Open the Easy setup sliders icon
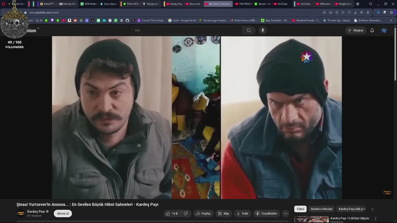Screen dimensions: 397x223 (x=362, y=12)
